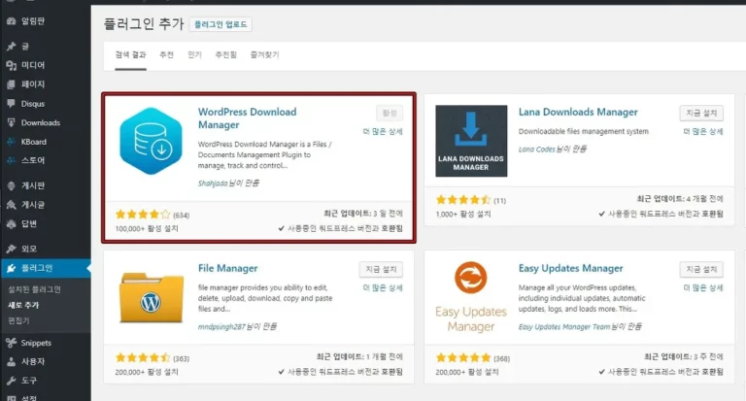The height and width of the screenshot is (401, 746).
Task: Switch to the 검색 결과 tab
Action: click(x=130, y=55)
